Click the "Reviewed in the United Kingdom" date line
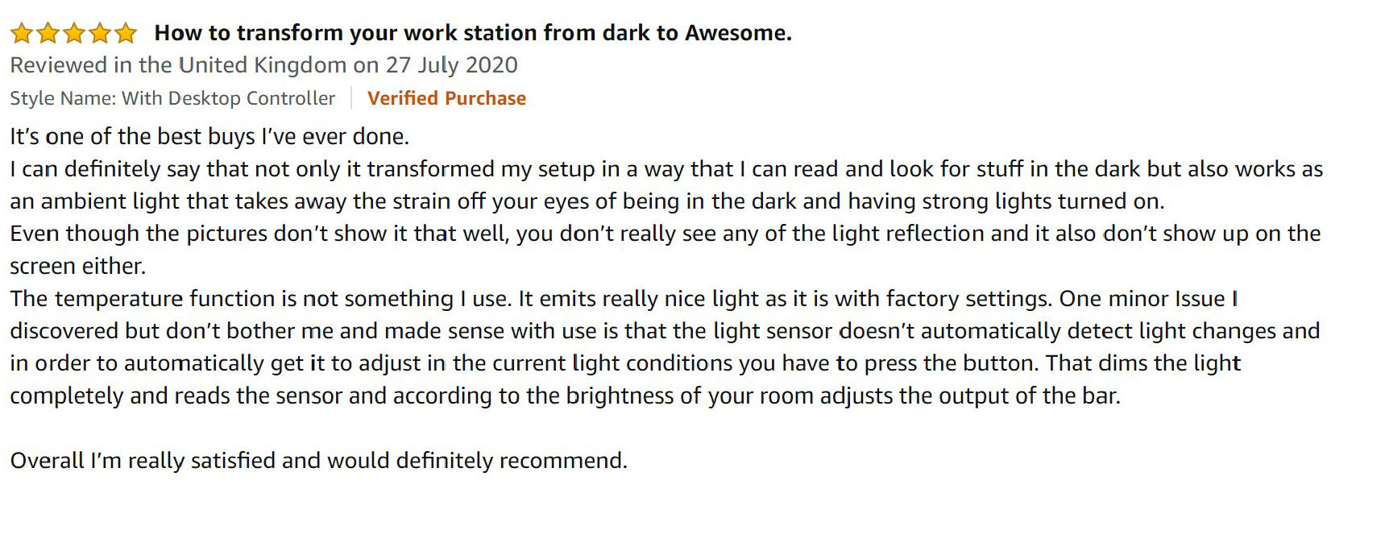 coord(263,65)
